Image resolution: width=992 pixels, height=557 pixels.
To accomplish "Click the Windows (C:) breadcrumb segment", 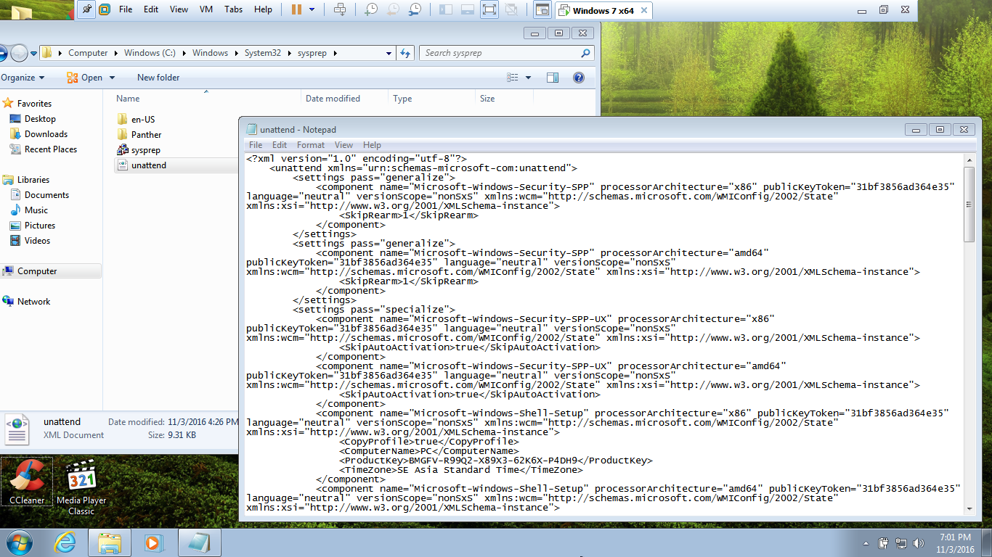I will coord(150,53).
